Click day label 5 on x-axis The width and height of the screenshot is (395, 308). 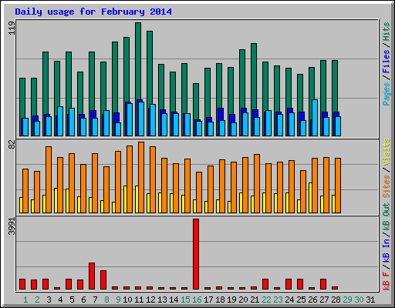point(72,300)
